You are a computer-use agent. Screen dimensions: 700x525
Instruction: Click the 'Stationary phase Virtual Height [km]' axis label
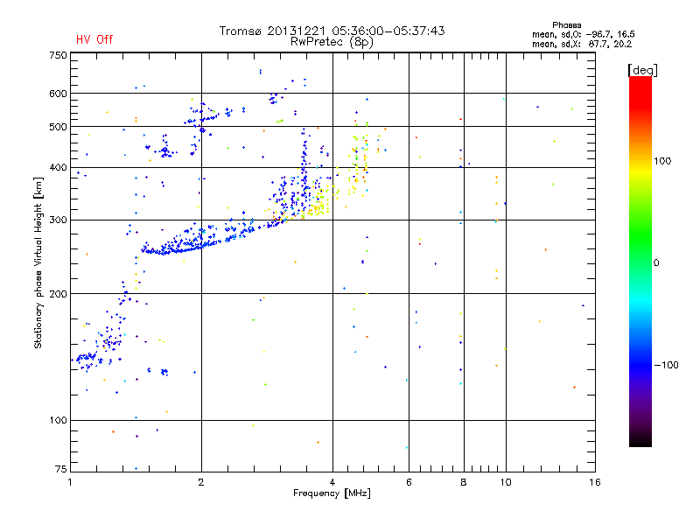[x=38, y=263]
